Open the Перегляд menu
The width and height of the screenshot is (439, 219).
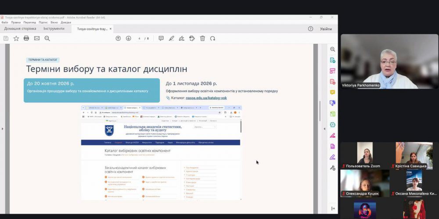point(30,22)
